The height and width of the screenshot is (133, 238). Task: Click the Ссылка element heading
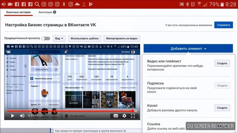click(x=154, y=124)
